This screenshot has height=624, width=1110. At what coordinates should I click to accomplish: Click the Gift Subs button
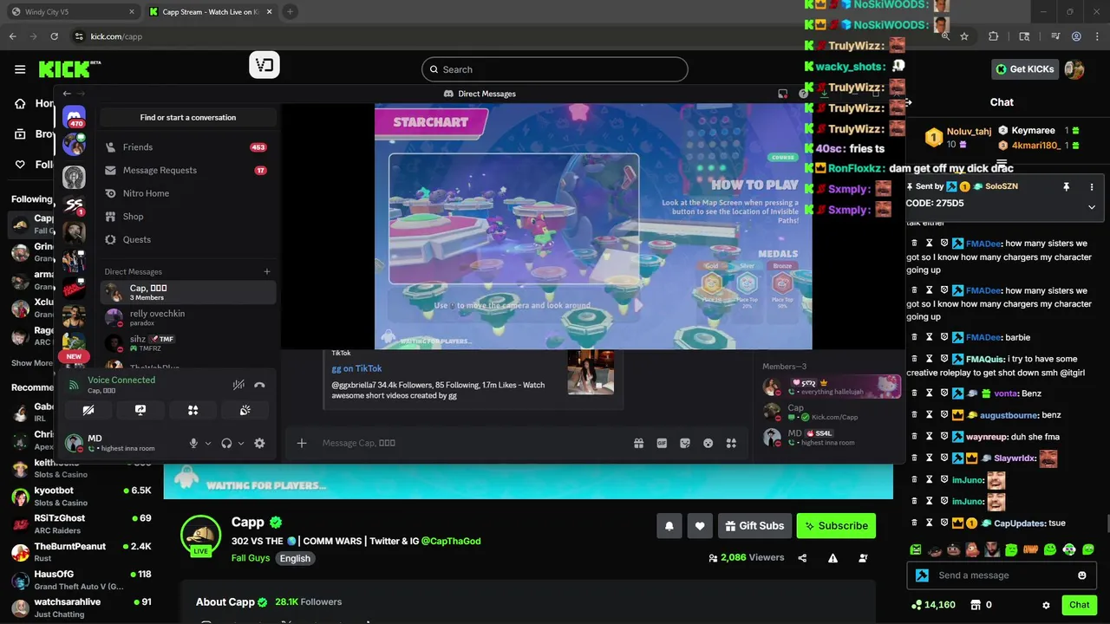(x=754, y=525)
